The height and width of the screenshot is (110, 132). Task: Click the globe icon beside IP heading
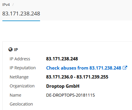point(10,50)
